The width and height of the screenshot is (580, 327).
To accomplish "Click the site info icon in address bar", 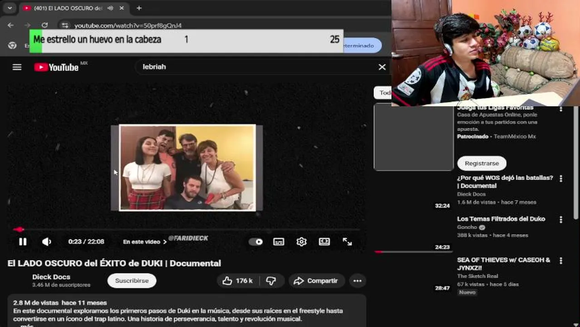I will (x=65, y=25).
